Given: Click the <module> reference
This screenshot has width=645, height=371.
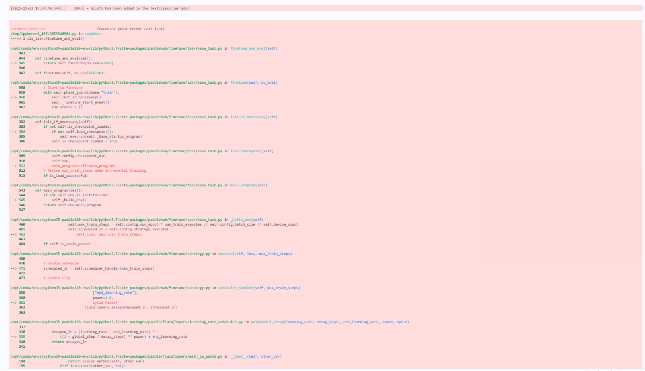Looking at the screenshot, I should 93,34.
